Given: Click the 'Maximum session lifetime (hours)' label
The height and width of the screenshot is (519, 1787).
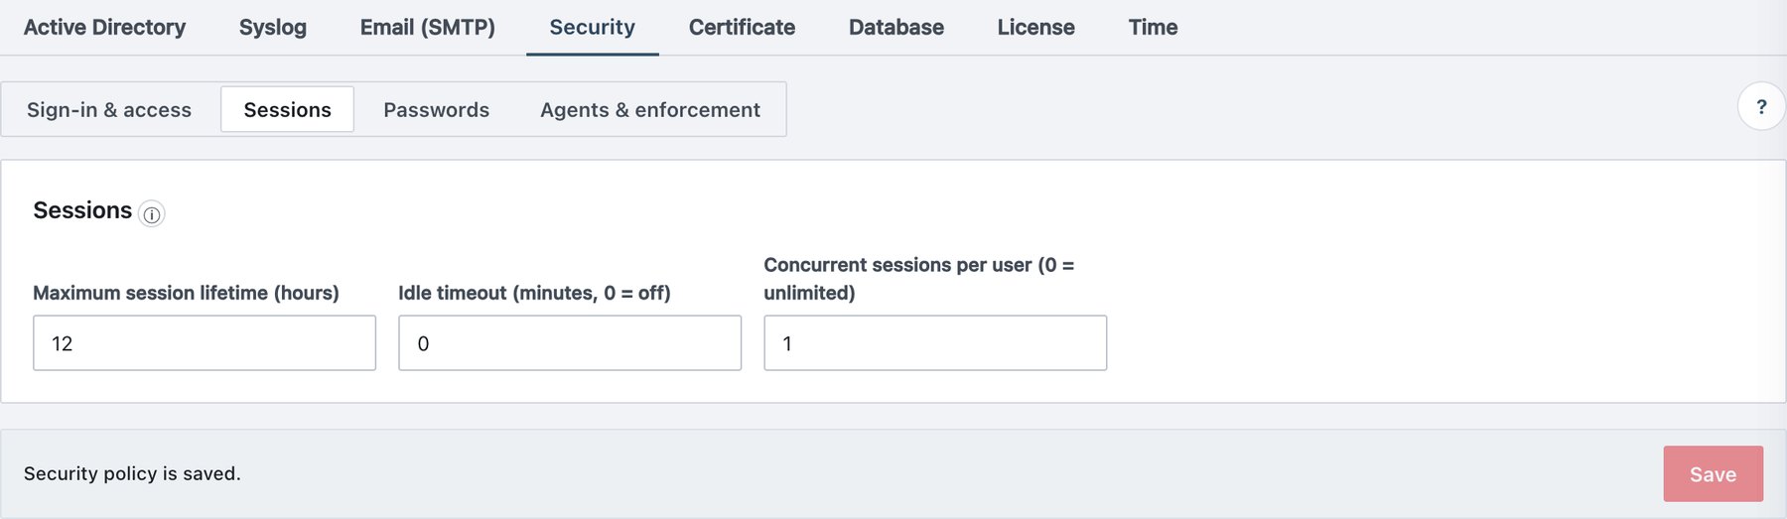Looking at the screenshot, I should pos(186,293).
